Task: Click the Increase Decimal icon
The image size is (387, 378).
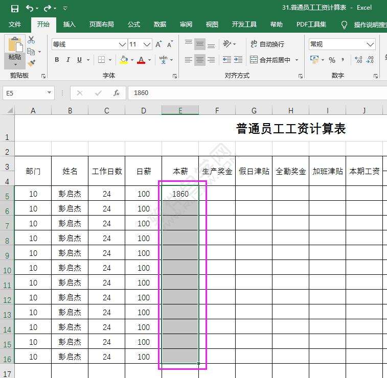Action: coord(358,60)
